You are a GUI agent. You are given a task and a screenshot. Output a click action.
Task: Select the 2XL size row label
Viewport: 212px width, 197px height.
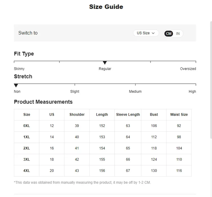pos(27,148)
